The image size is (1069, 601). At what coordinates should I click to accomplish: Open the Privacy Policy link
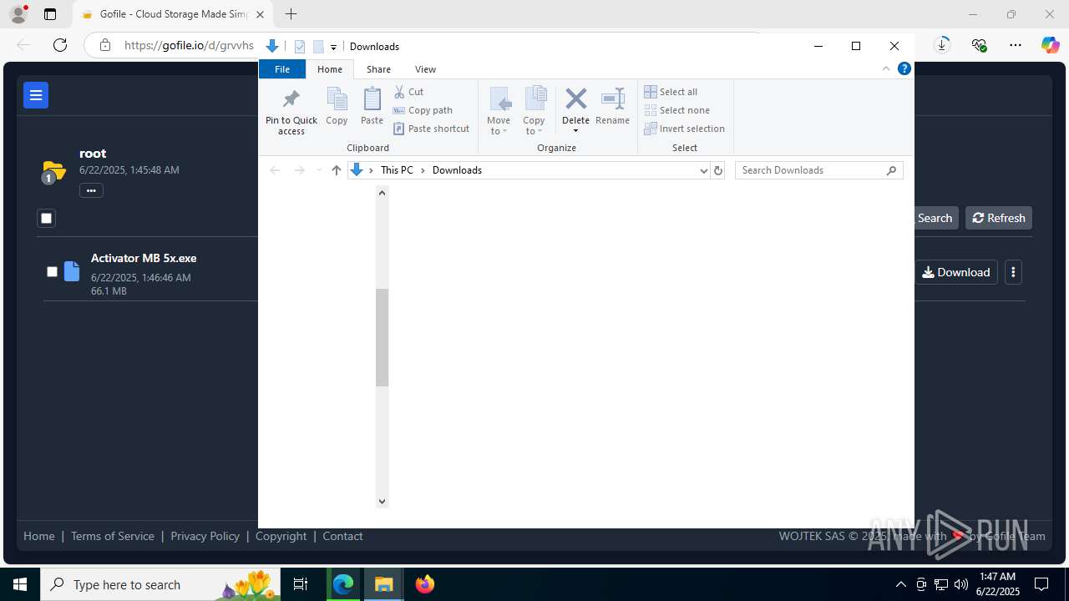(205, 536)
